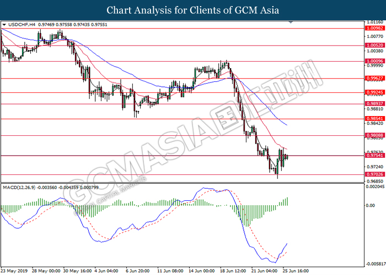
Task: Click the MACD 0.002045 scale value
Action: click(x=375, y=186)
